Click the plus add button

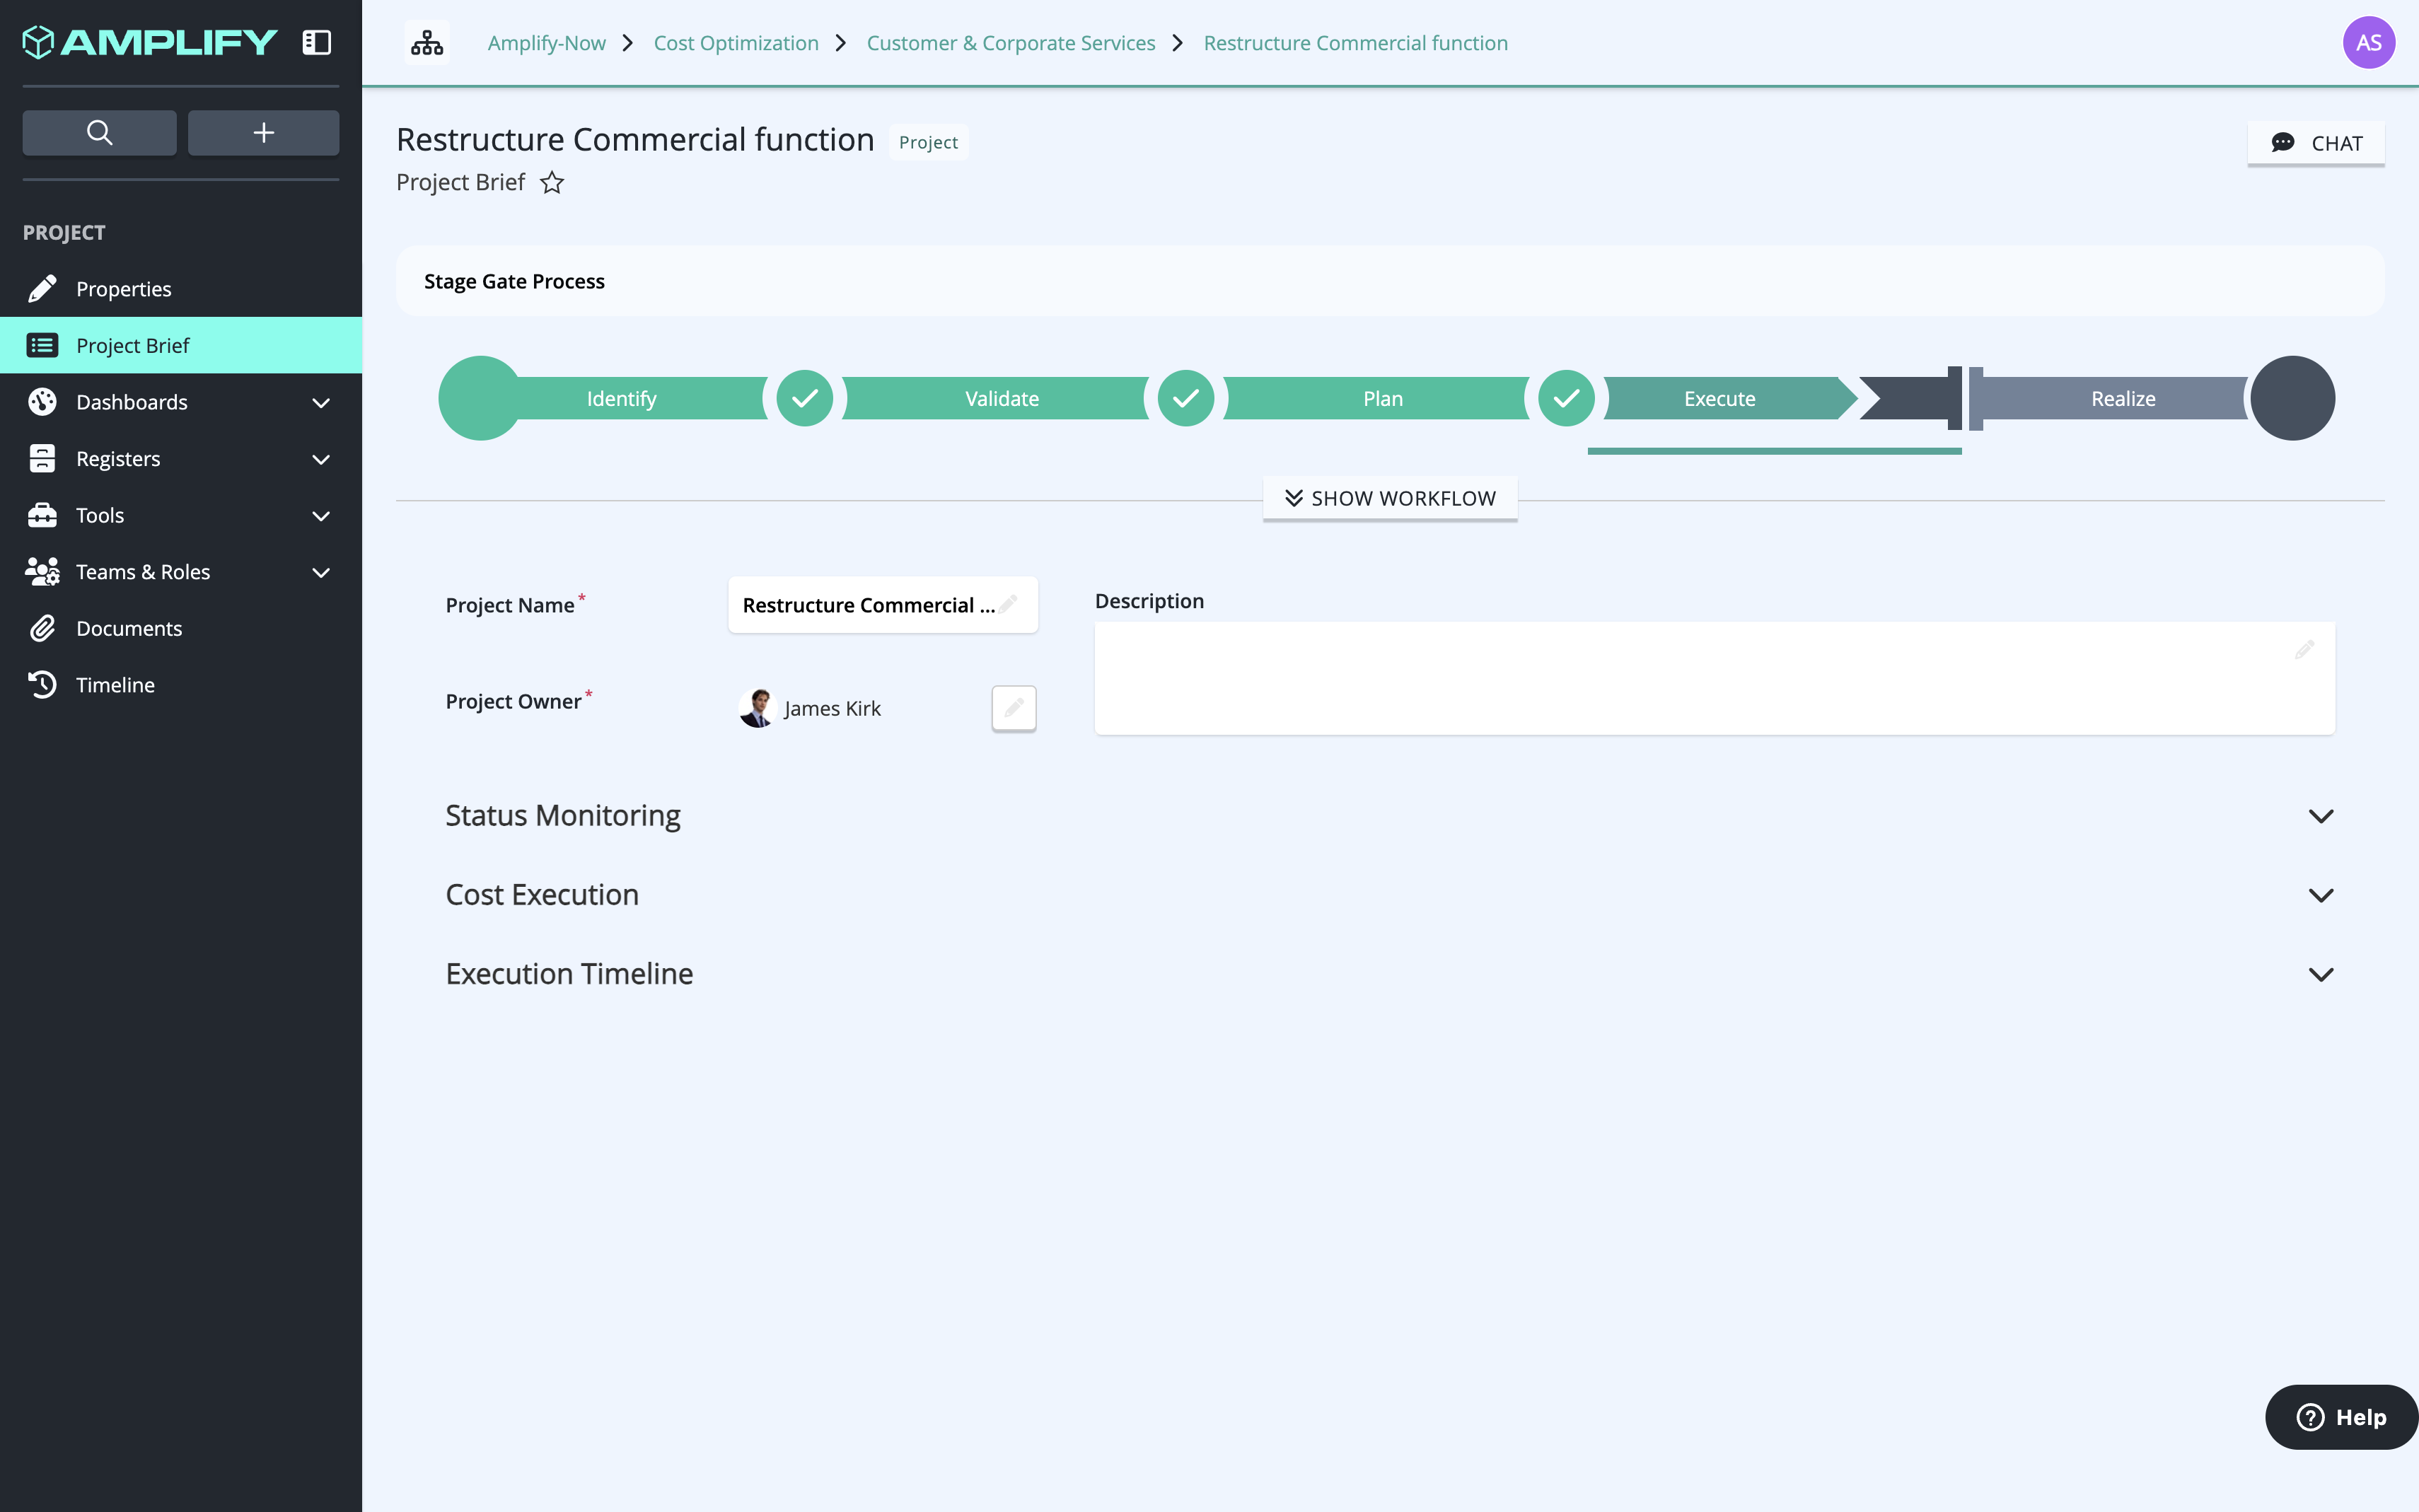point(263,133)
